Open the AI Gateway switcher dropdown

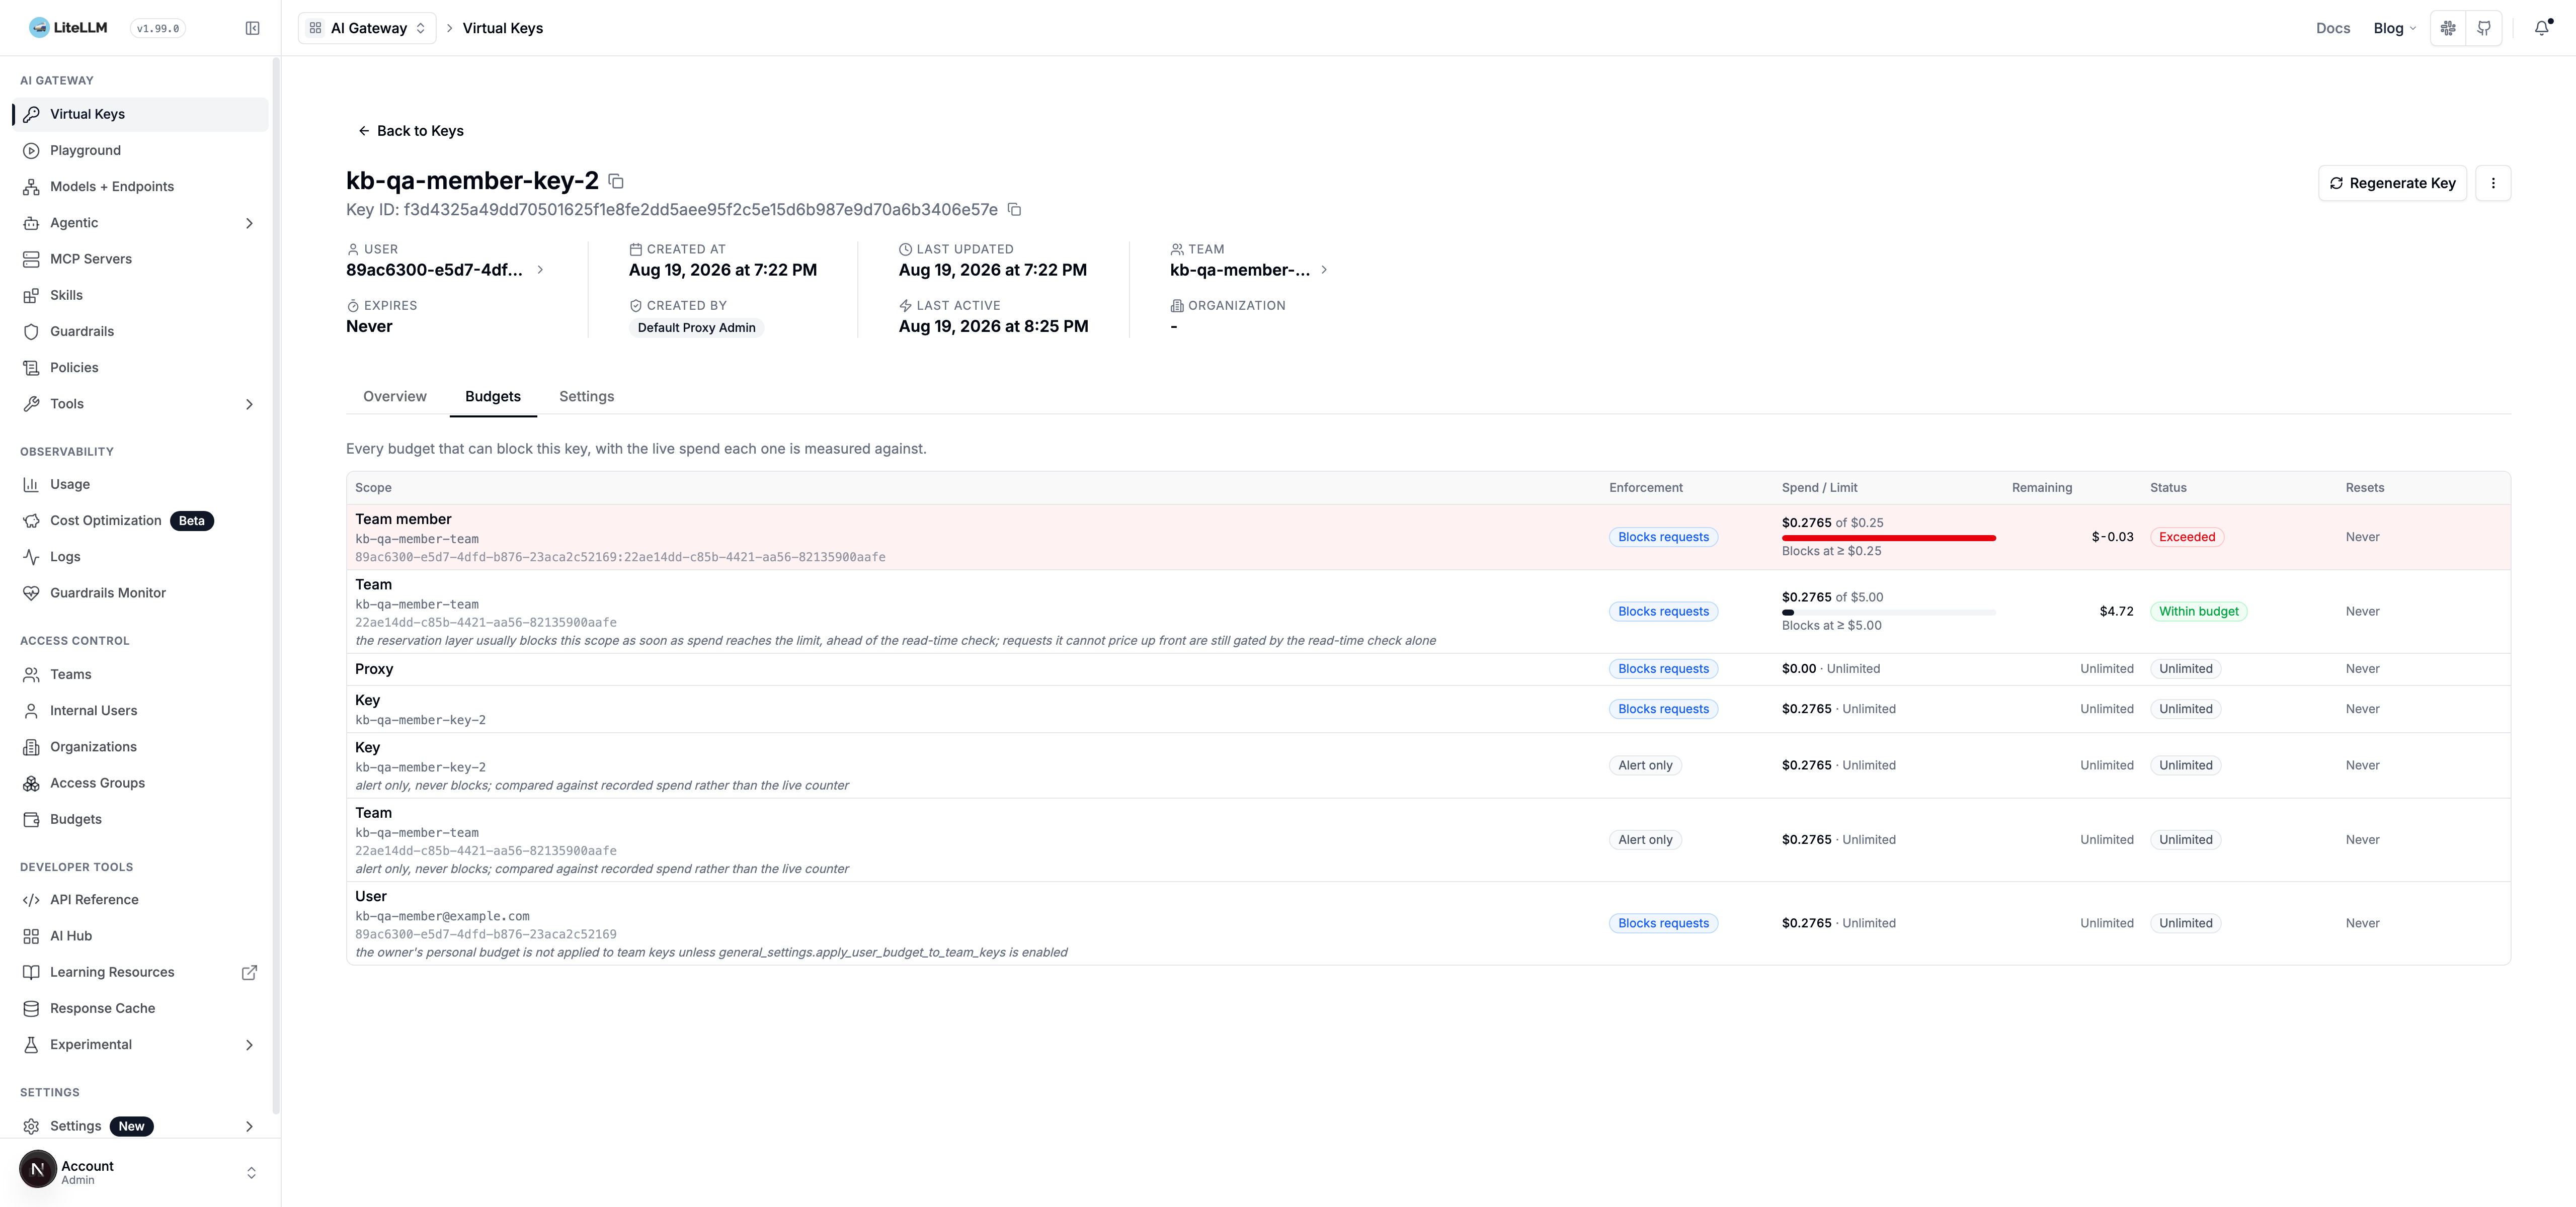pos(367,28)
